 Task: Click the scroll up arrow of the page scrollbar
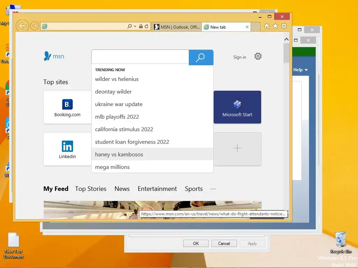[x=286, y=39]
